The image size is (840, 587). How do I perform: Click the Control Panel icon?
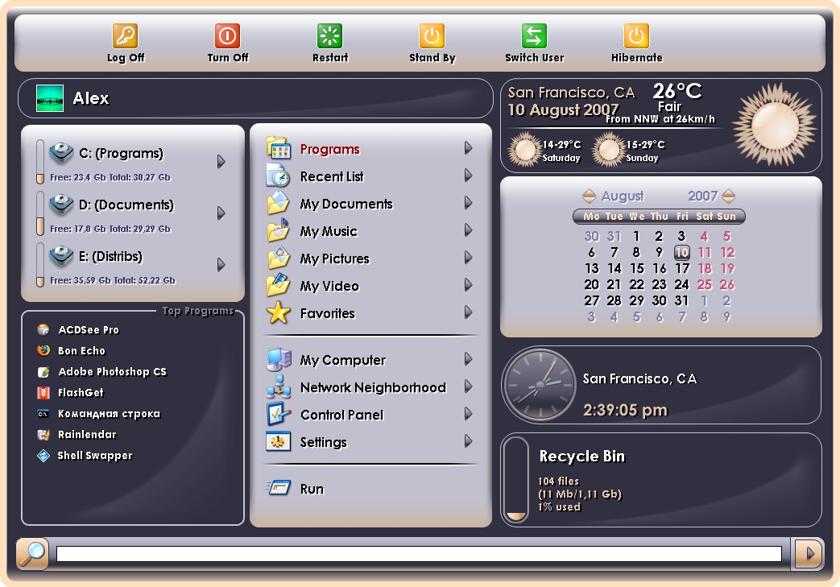click(279, 414)
